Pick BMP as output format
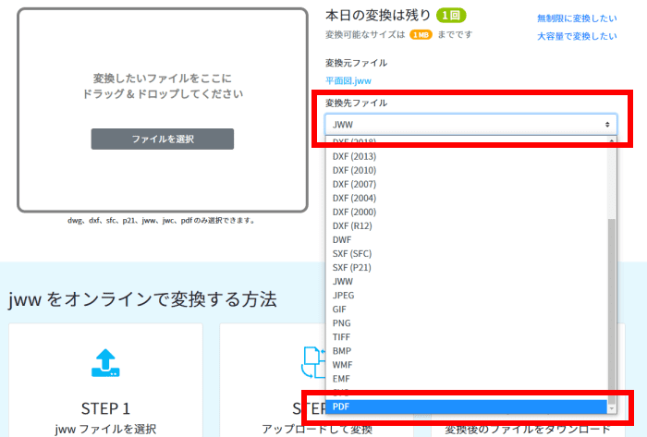Image resolution: width=647 pixels, height=437 pixels. click(466, 351)
